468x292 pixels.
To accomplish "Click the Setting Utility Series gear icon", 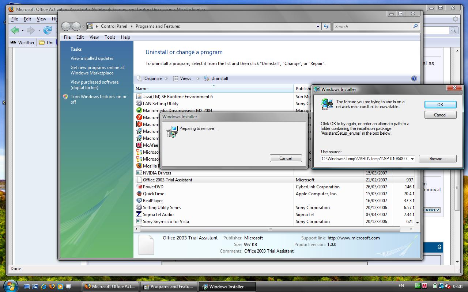I will coord(139,207).
